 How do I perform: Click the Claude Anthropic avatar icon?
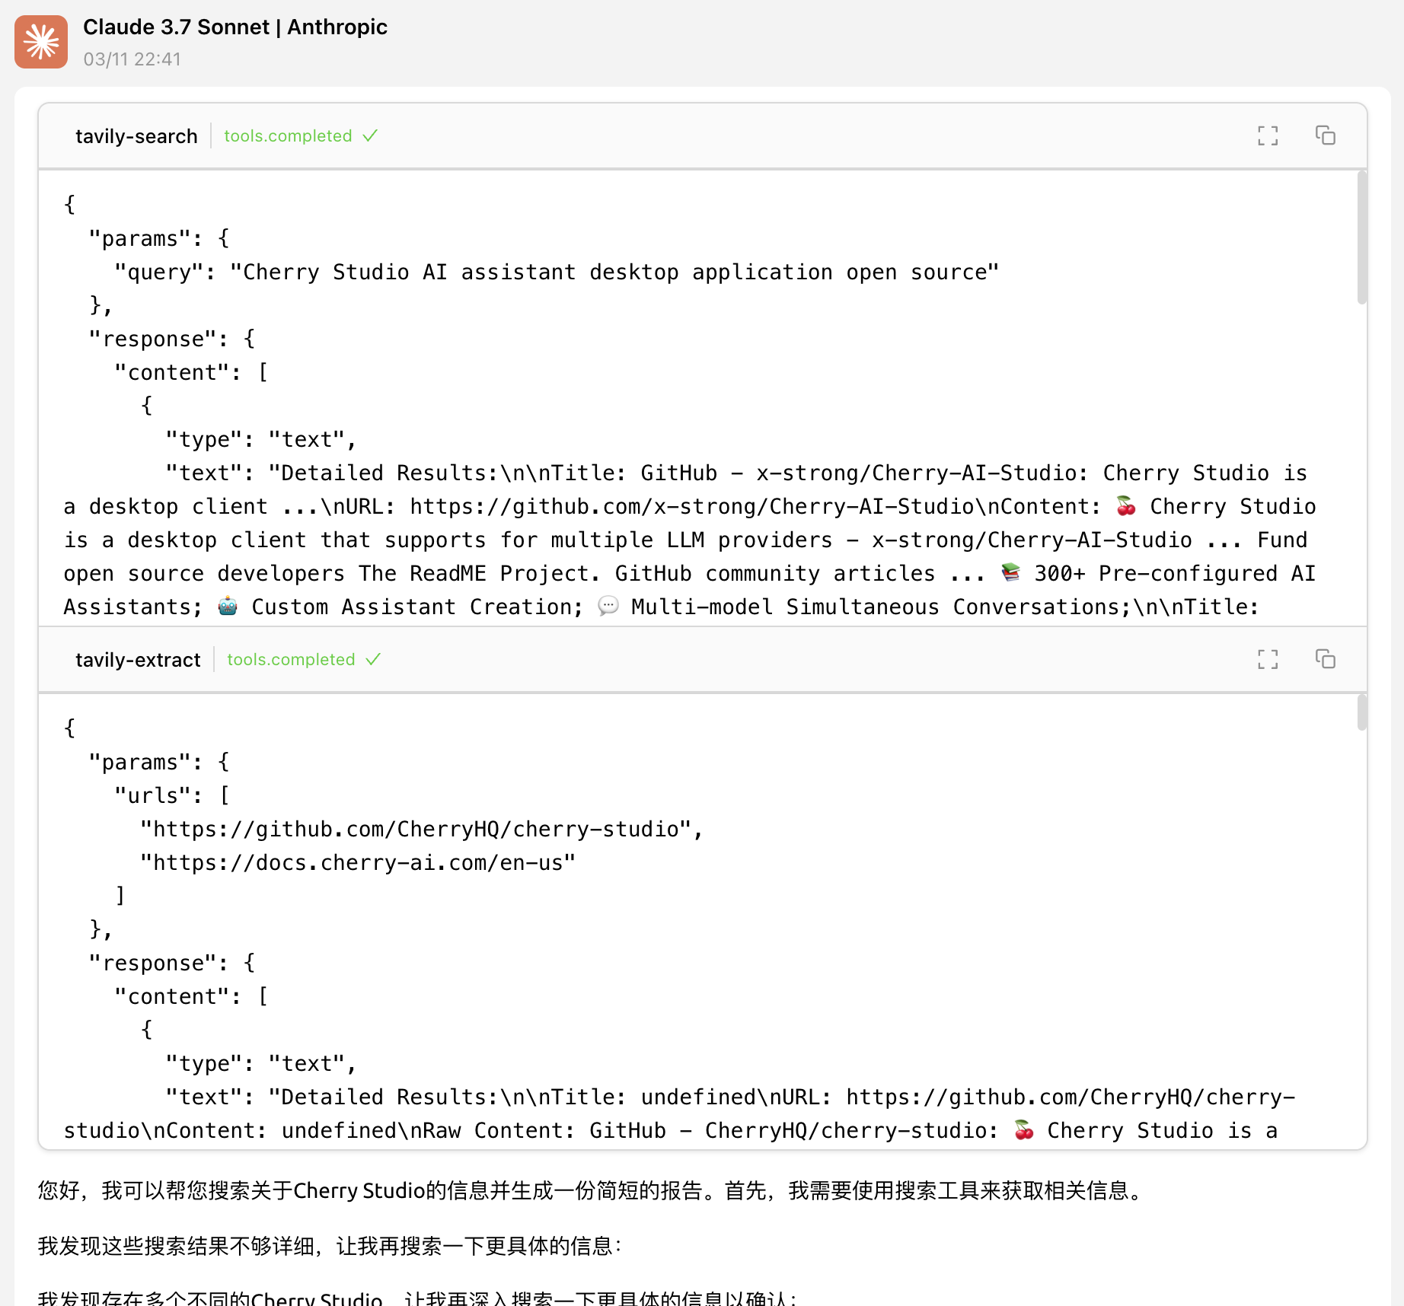tap(41, 42)
